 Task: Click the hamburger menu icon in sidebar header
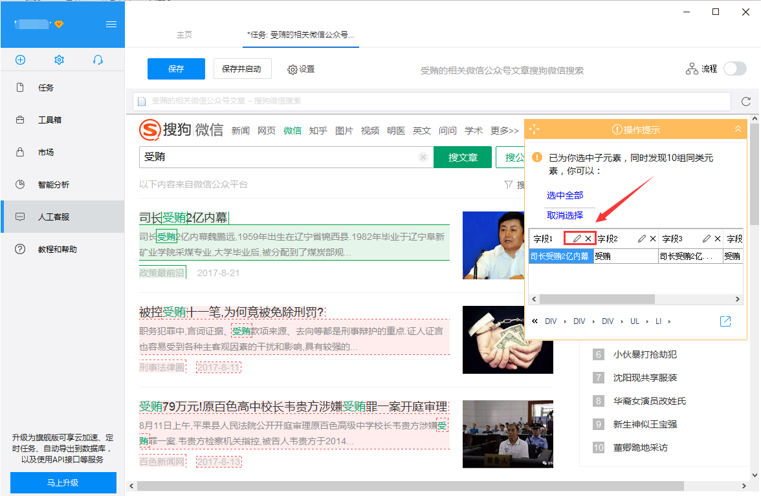point(111,24)
